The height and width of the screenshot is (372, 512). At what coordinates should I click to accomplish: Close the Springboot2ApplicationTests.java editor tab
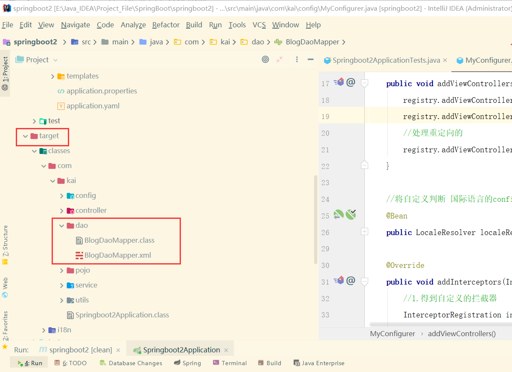(445, 61)
